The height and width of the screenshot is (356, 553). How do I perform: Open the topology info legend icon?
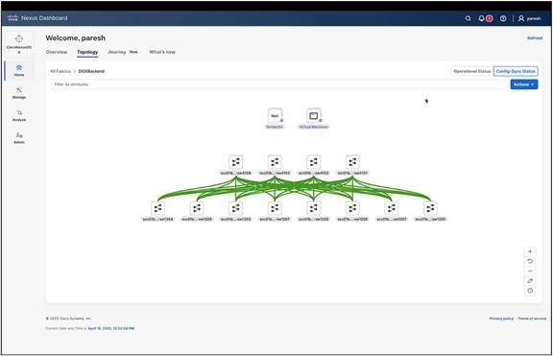pos(530,291)
